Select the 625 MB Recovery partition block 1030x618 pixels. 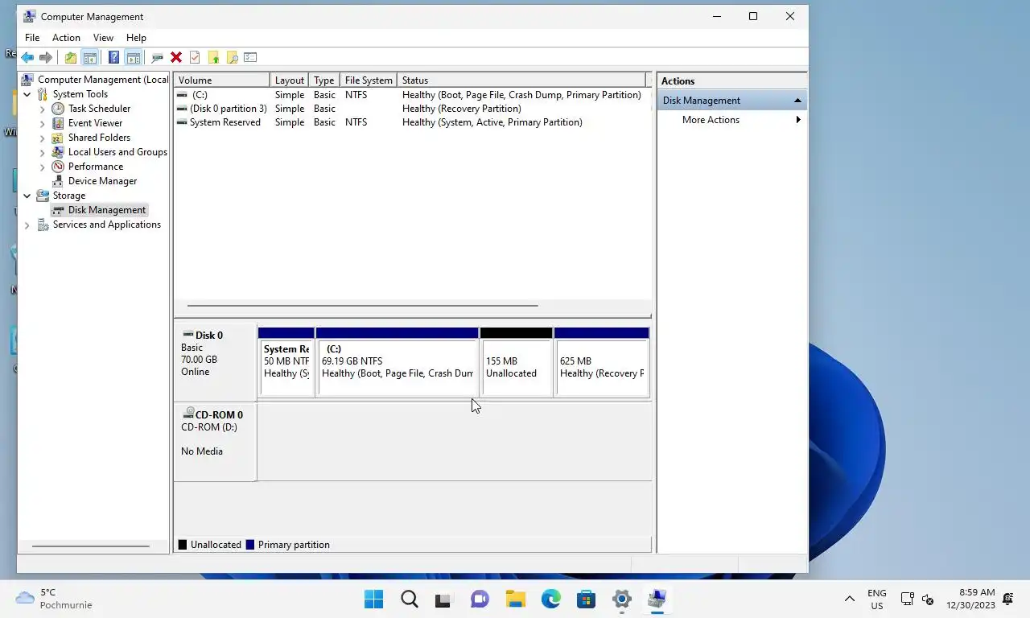click(601, 362)
